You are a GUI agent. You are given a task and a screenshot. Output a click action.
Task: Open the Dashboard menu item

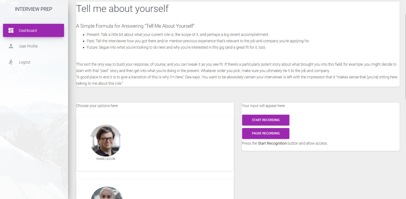pos(33,30)
